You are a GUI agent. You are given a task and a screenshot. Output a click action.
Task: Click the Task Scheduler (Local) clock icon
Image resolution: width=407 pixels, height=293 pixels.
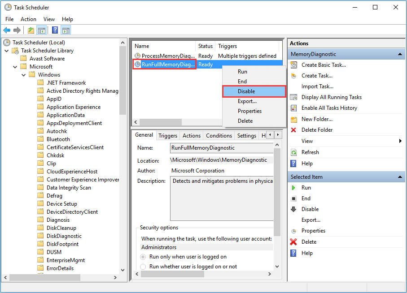pyautogui.click(x=7, y=42)
